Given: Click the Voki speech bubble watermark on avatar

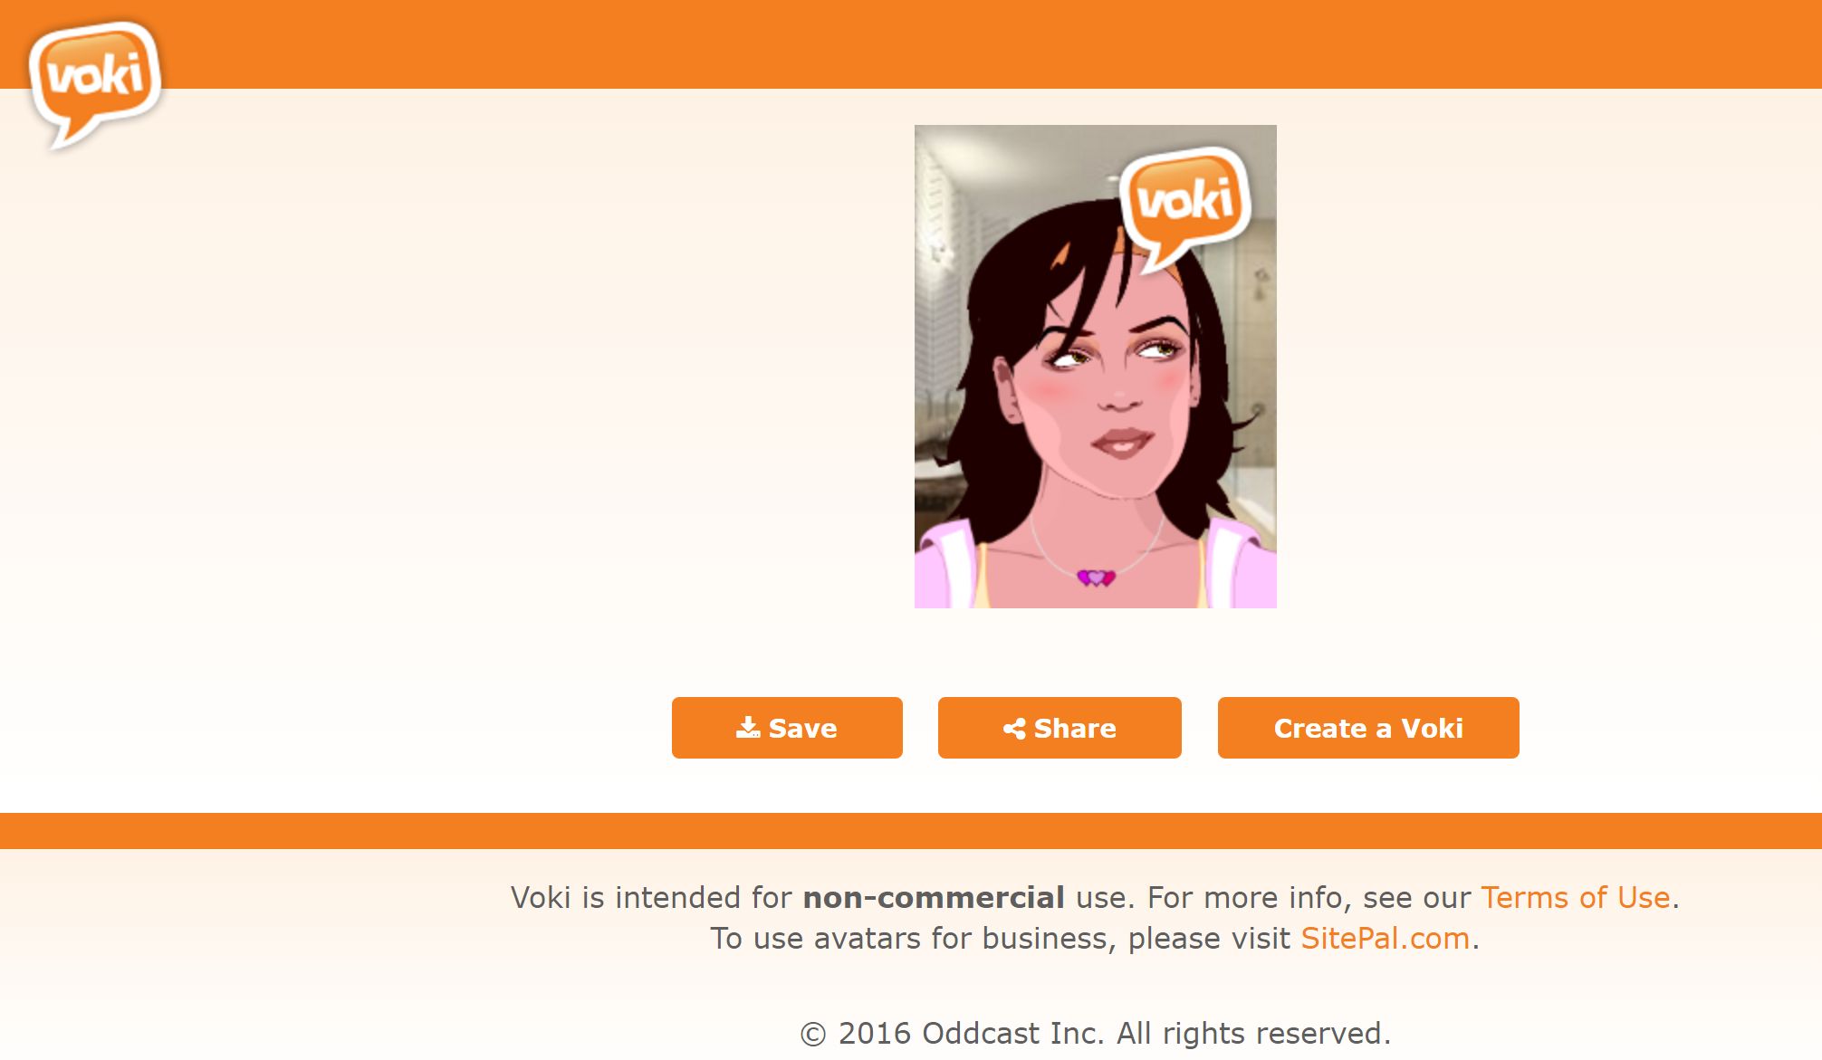Looking at the screenshot, I should pyautogui.click(x=1184, y=207).
